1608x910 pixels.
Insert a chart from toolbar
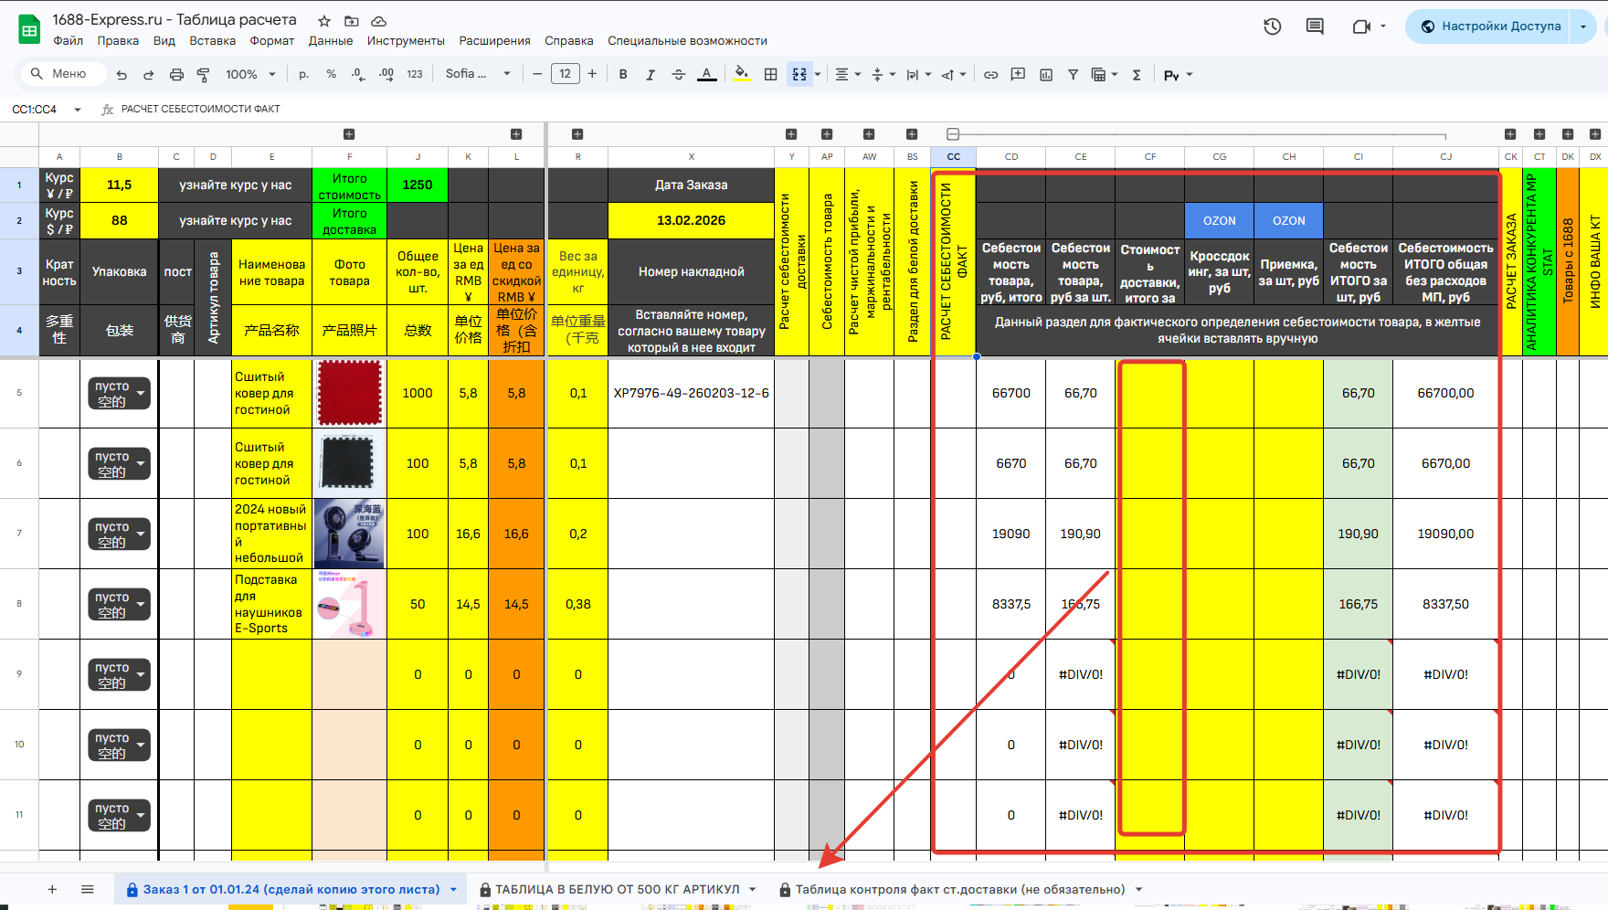coord(1046,75)
